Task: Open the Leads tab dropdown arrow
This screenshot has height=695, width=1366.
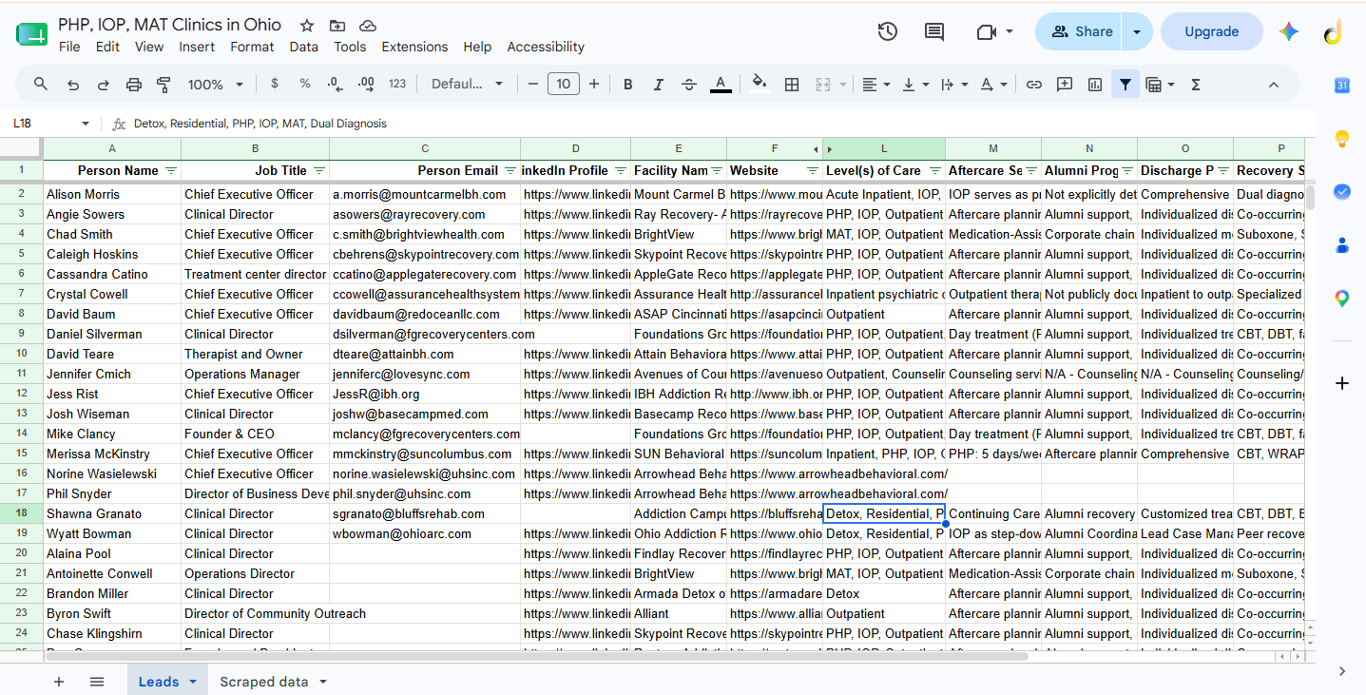Action: (x=193, y=682)
